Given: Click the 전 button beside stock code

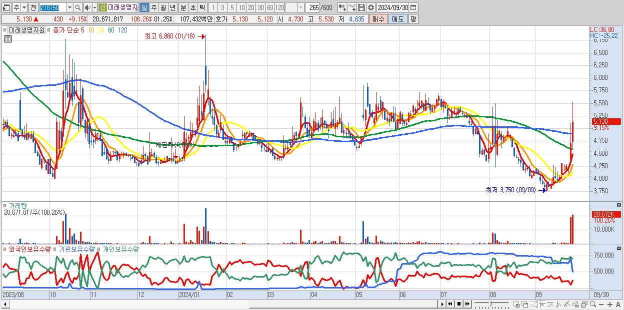Looking at the screenshot, I should coord(33,7).
